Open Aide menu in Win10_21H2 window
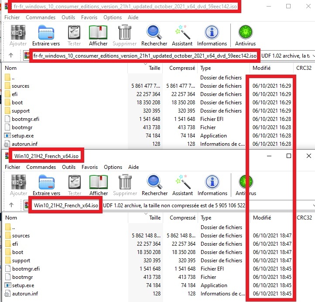315x302 pixels. pos(134,167)
